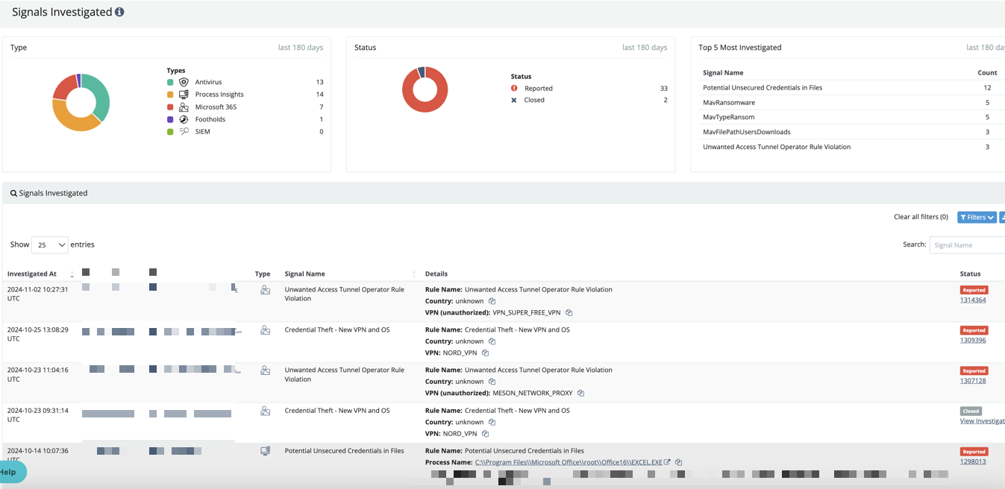Open the teal Help bubble
The image size is (1005, 489).
tap(10, 472)
